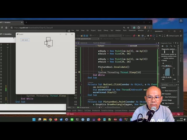Click the Show Events link
The width and height of the screenshot is (187, 140).
coord(171,91)
